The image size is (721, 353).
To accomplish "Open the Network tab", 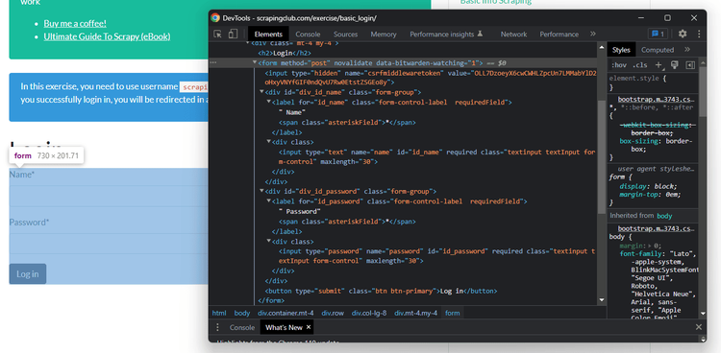I will tap(513, 34).
